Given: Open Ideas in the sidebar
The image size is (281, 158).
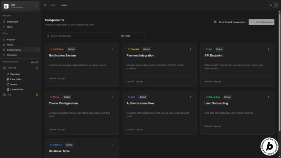Looking at the screenshot, I should tap(10, 27).
